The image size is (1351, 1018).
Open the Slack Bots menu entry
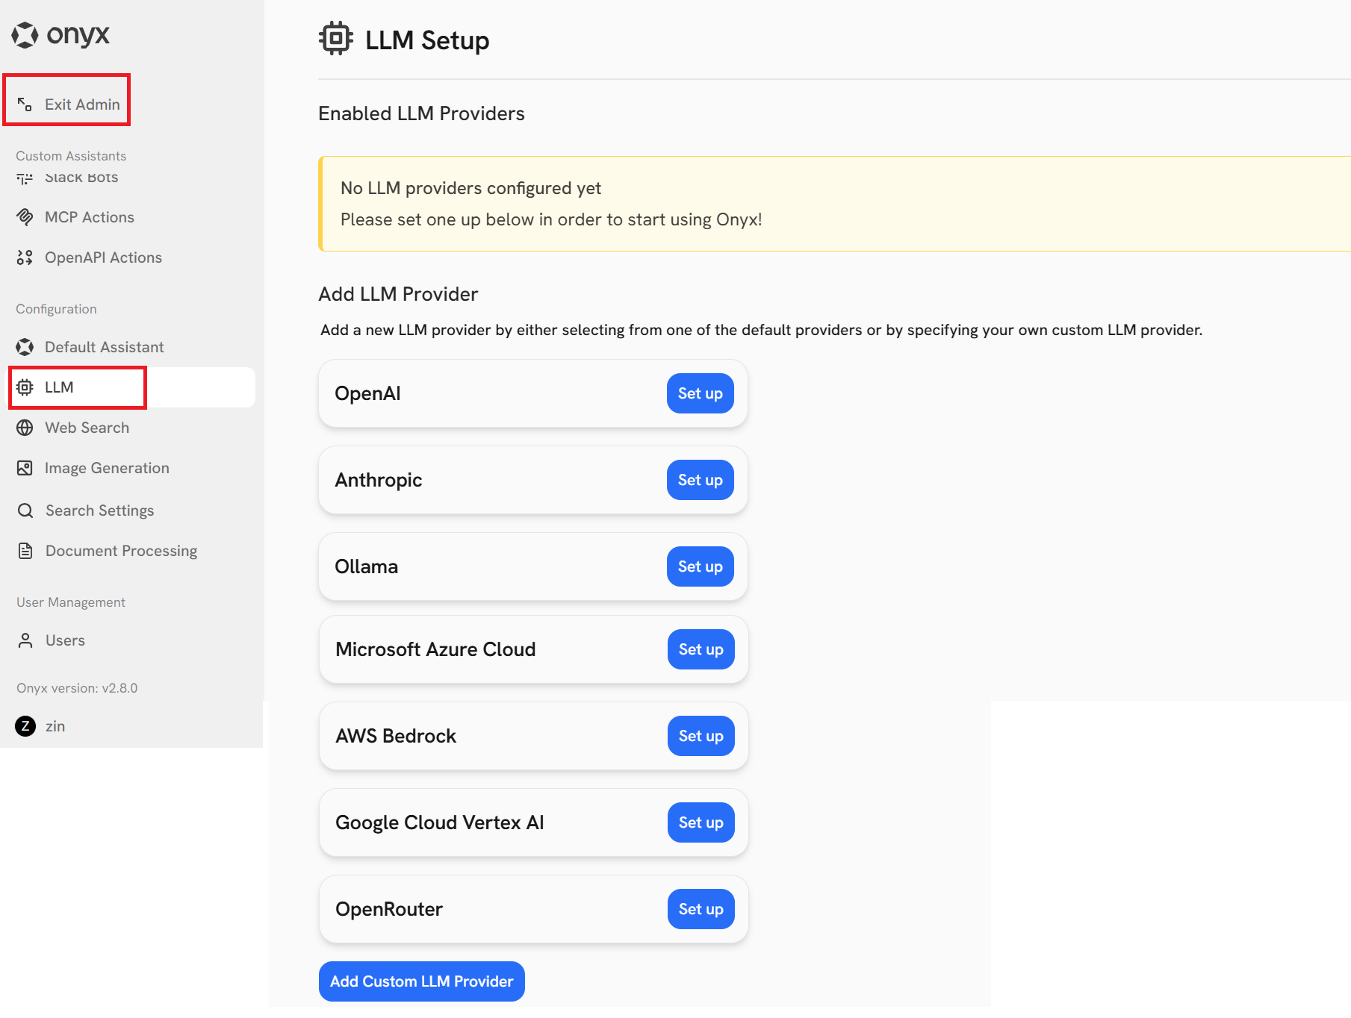pyautogui.click(x=81, y=177)
